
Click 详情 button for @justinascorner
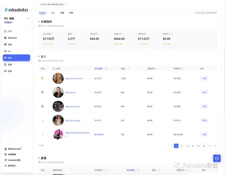pyautogui.click(x=204, y=78)
